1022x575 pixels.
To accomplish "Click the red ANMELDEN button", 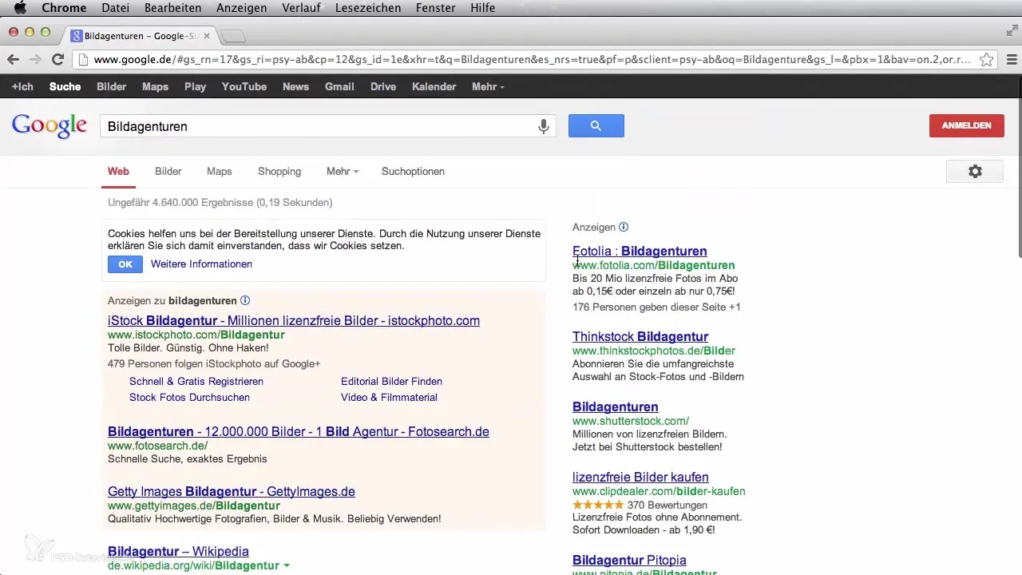I will pyautogui.click(x=967, y=126).
